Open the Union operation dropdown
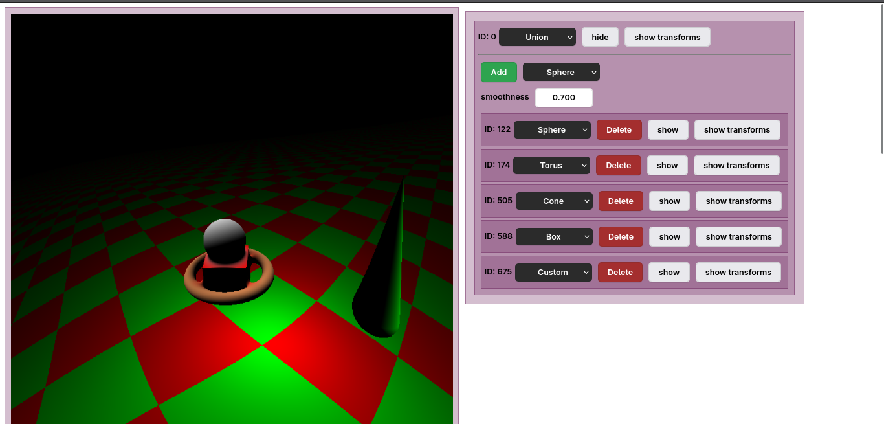 [x=537, y=37]
